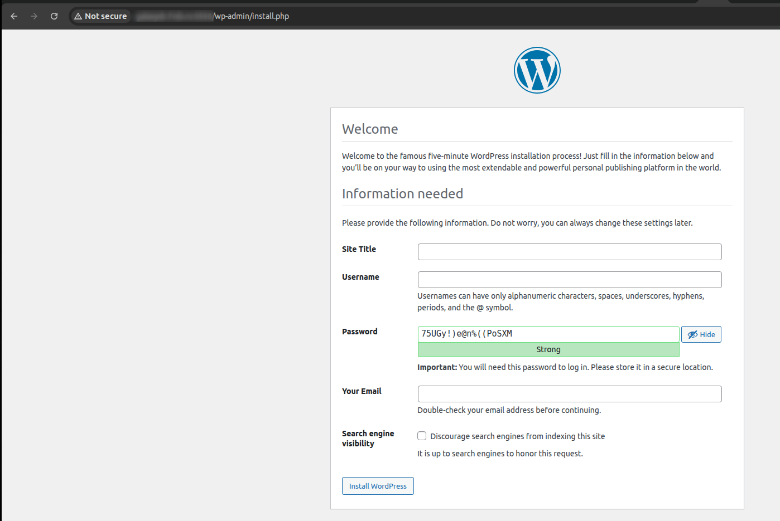
Task: Click the green Strong strength indicator
Action: coord(548,349)
